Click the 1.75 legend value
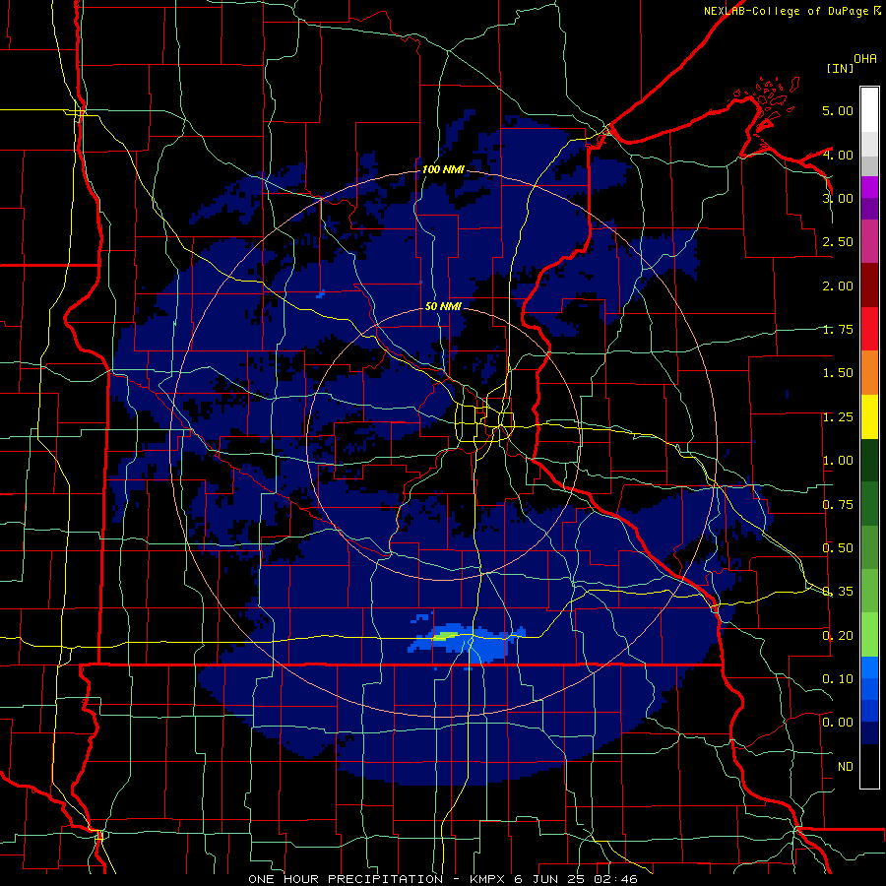This screenshot has width=886, height=886. click(x=838, y=330)
